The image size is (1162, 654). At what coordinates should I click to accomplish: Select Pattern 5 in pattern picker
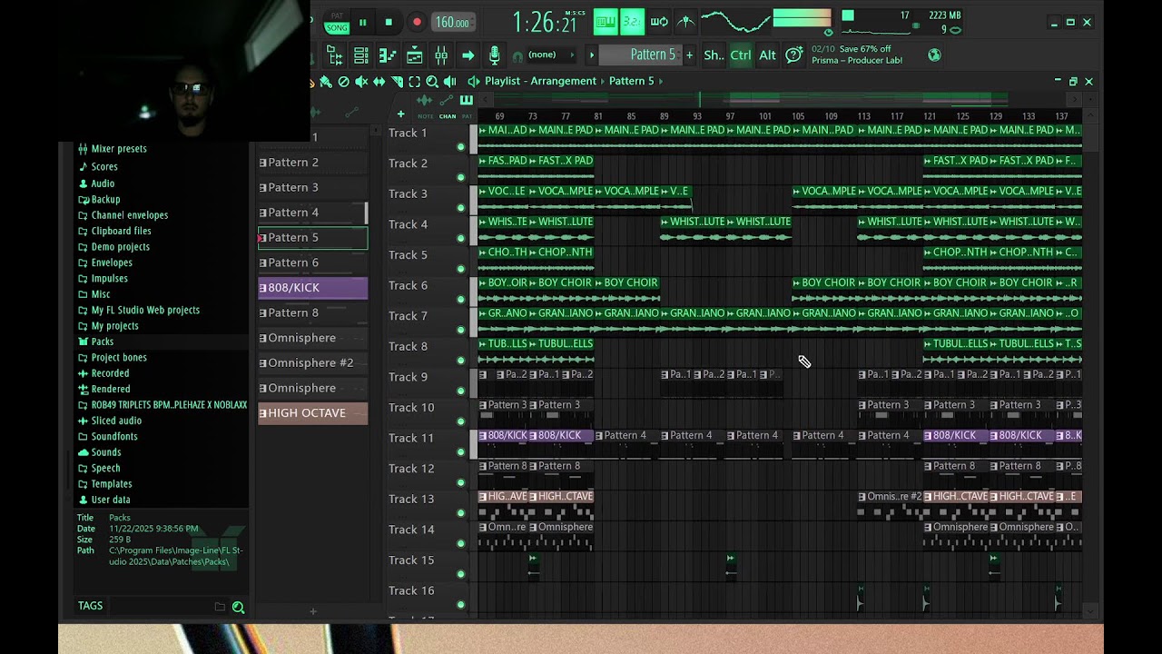point(312,237)
